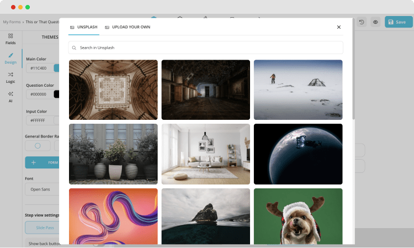Switch to Upload Your Own tab
414x248 pixels.
point(127,27)
